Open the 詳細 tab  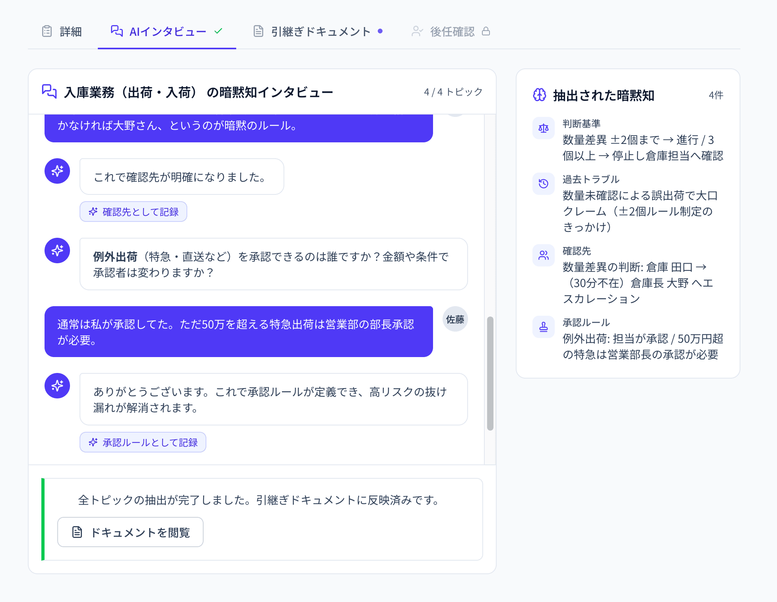pos(62,31)
